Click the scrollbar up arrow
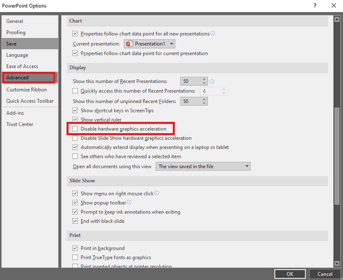343x280 pixels. coord(337,20)
